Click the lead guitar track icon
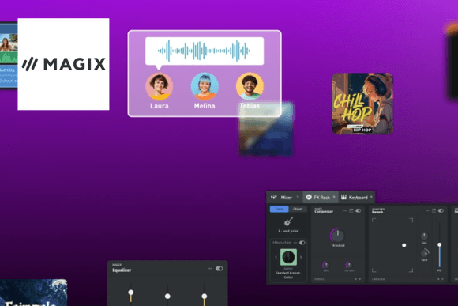This screenshot has height=306, width=458. click(288, 221)
